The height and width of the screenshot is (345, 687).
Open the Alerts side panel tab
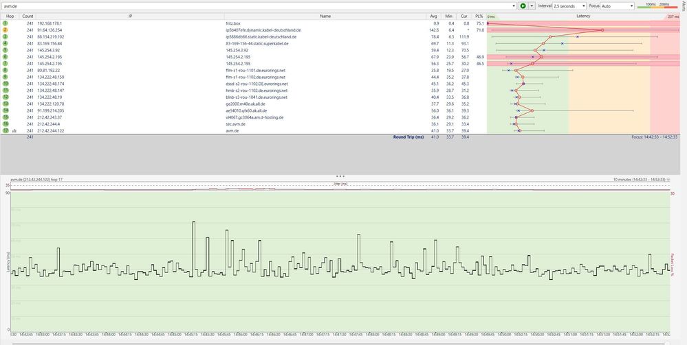coord(684,6)
